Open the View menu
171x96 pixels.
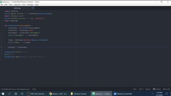(11, 5)
